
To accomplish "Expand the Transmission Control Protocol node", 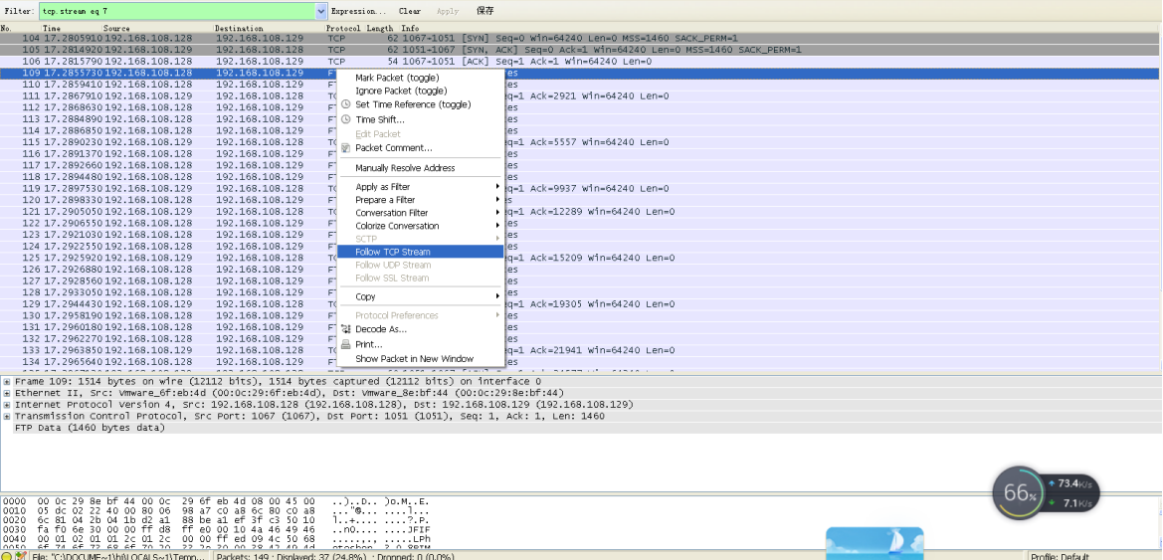I will [x=7, y=417].
